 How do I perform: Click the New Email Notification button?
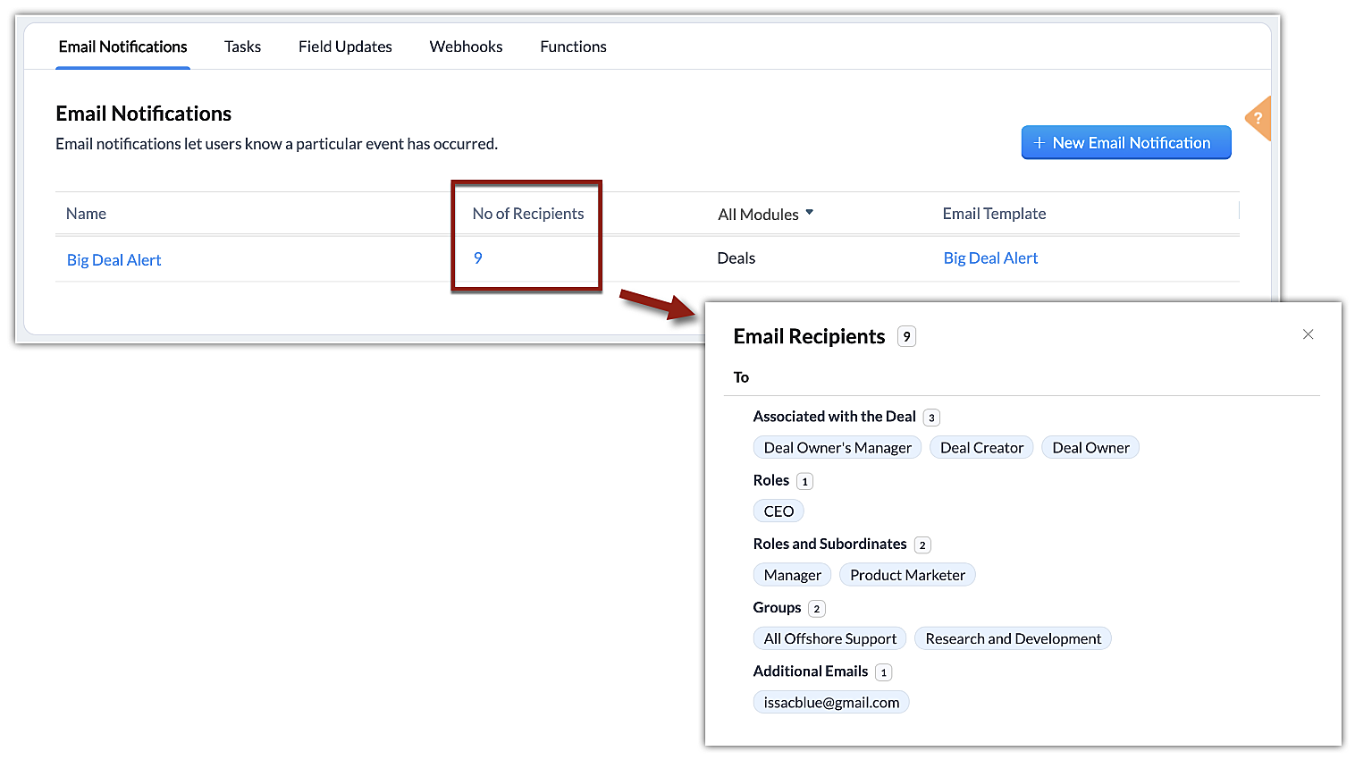[1125, 143]
